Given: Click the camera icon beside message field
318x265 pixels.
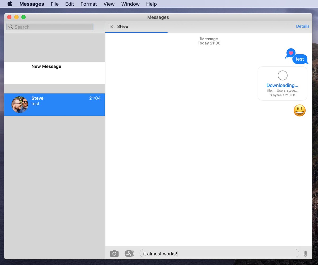Looking at the screenshot, I should coord(114,254).
